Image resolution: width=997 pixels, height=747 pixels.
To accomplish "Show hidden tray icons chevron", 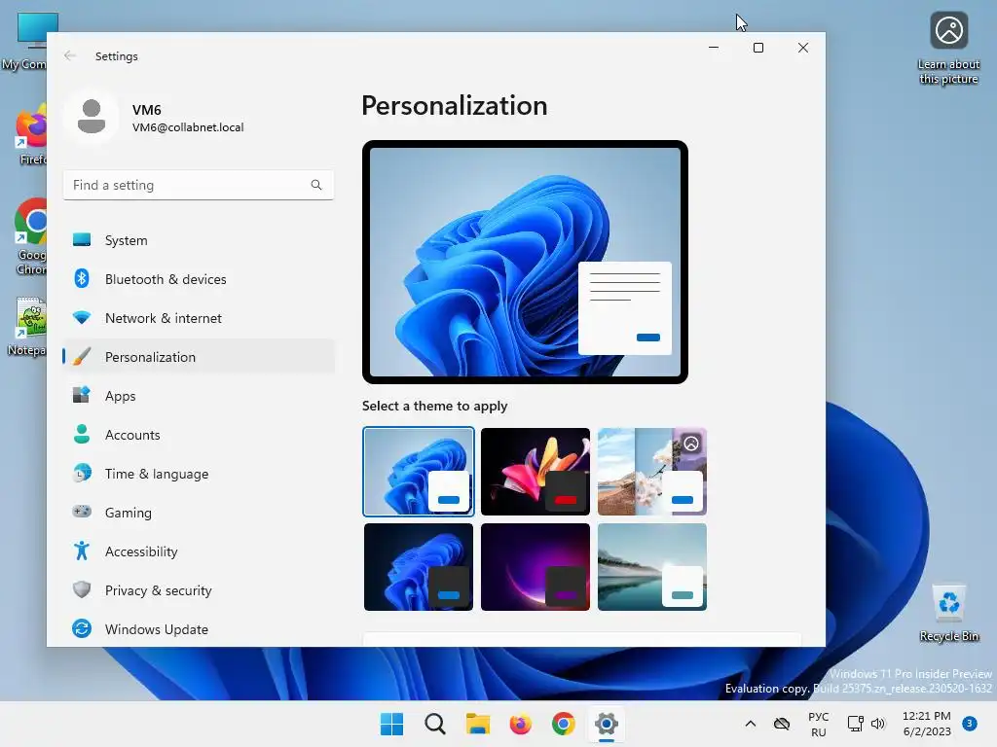I will tap(751, 724).
